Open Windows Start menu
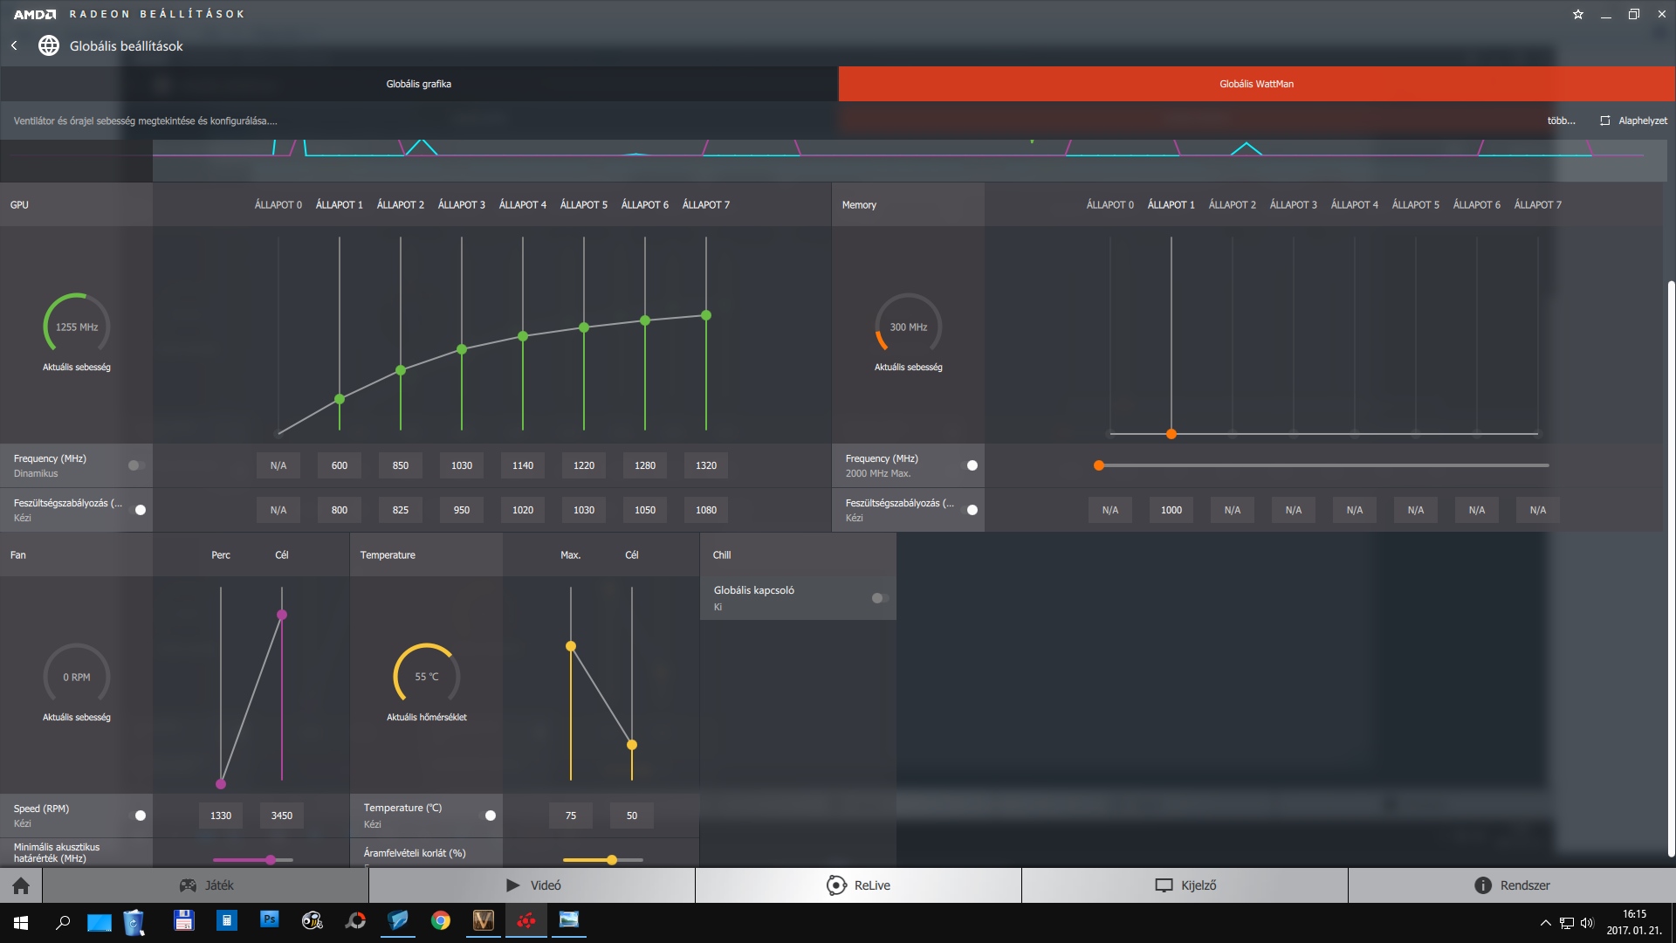1676x943 pixels. pos(21,922)
